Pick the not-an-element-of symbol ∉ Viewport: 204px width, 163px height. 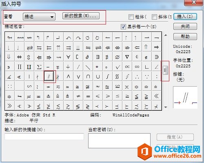(x=146, y=57)
